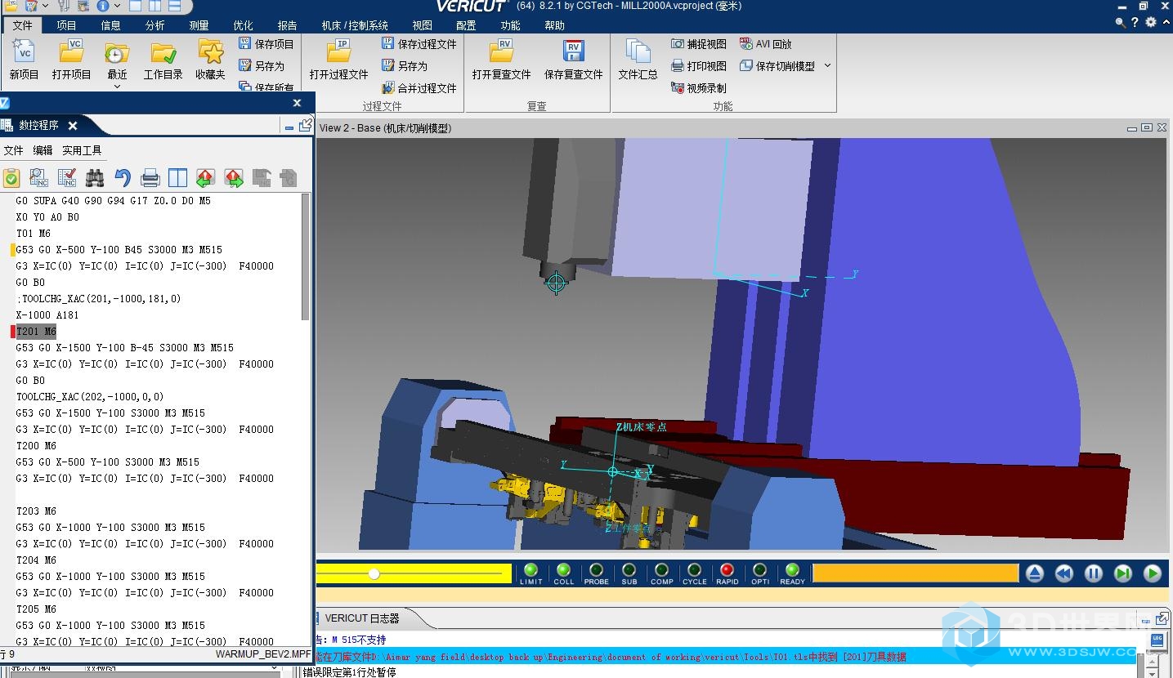Click the left green arrow warning icon
The width and height of the screenshot is (1173, 678).
coord(205,178)
